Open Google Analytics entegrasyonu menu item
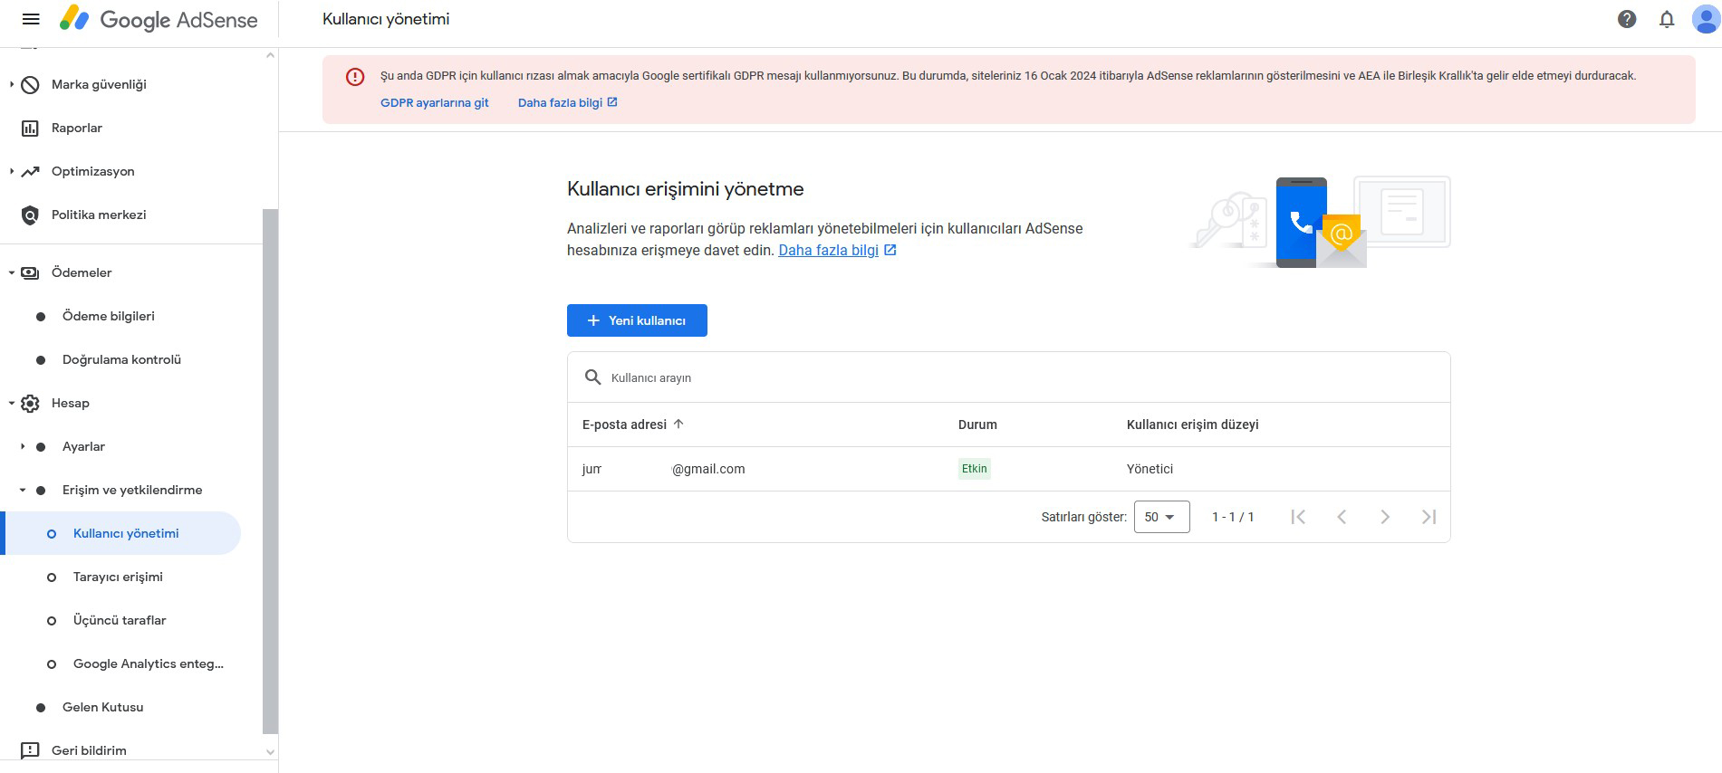The width and height of the screenshot is (1722, 773). (149, 663)
